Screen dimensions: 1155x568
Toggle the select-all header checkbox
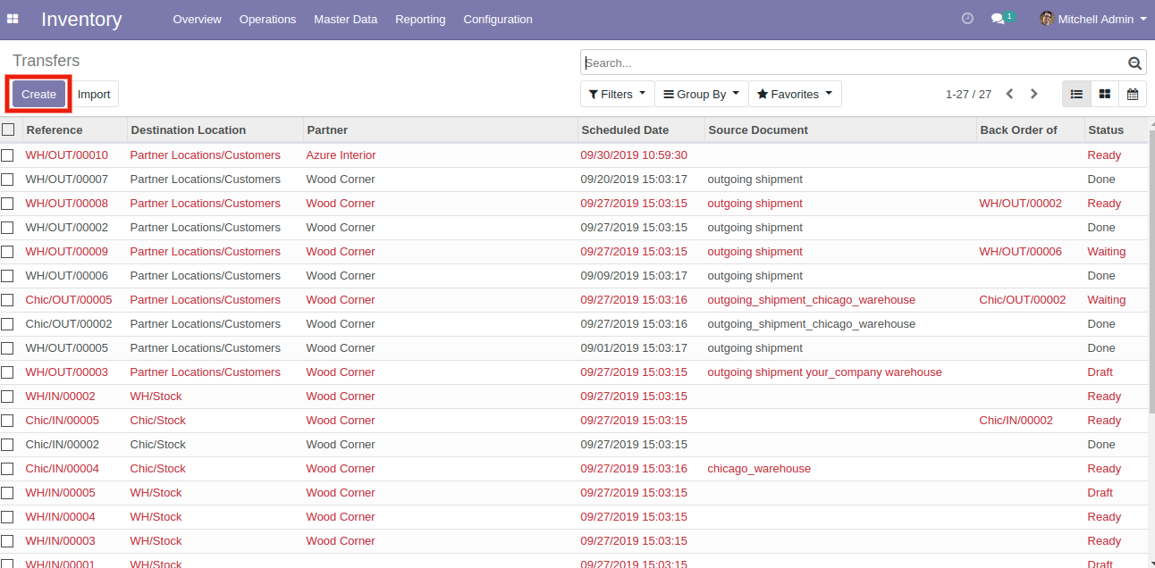point(8,129)
